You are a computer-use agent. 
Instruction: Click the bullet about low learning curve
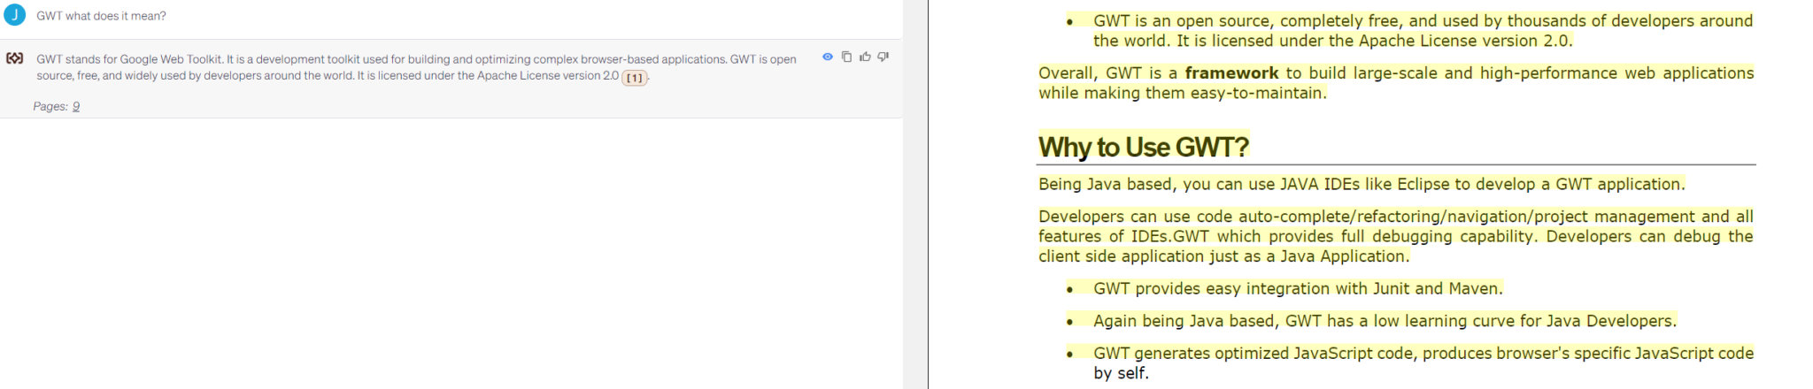pos(1384,321)
